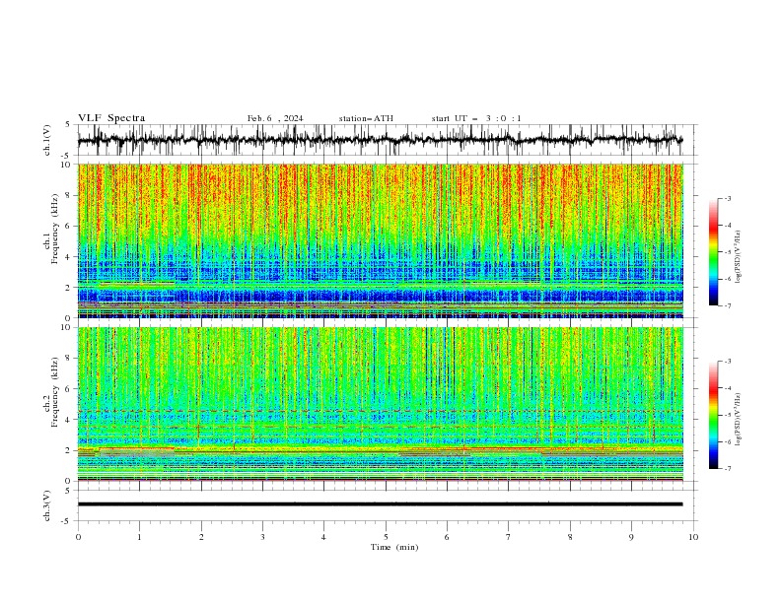Click inside the ch.2 spectrogram panel
The width and height of the screenshot is (781, 603).
(381, 404)
